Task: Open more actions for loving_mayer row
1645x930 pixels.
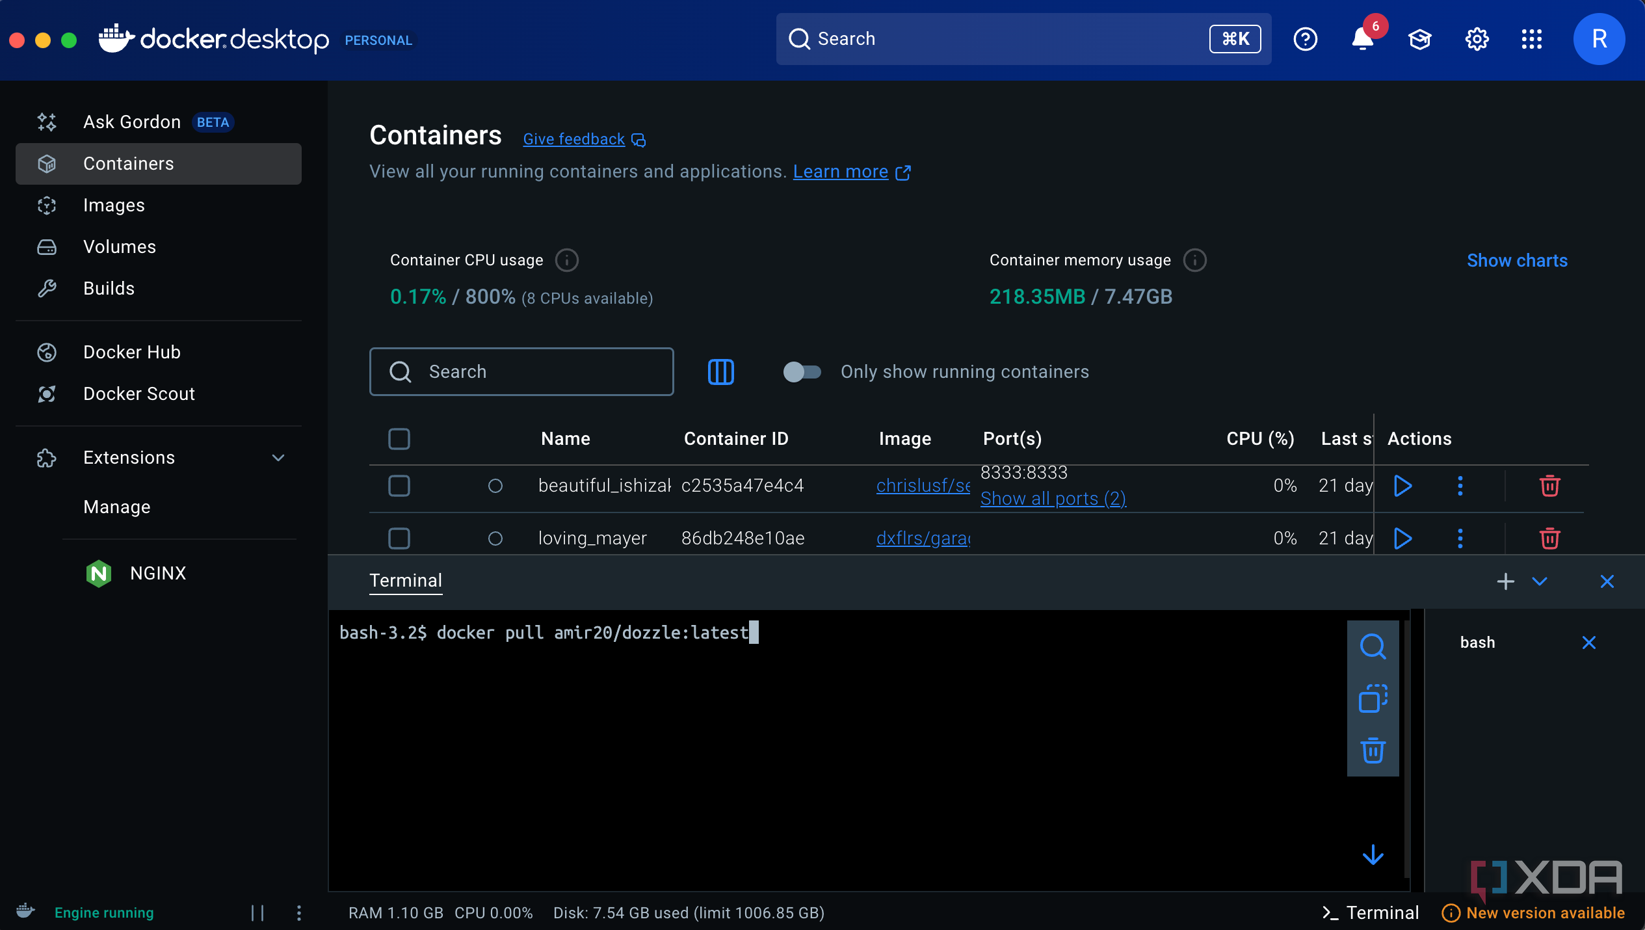Action: click(1460, 538)
